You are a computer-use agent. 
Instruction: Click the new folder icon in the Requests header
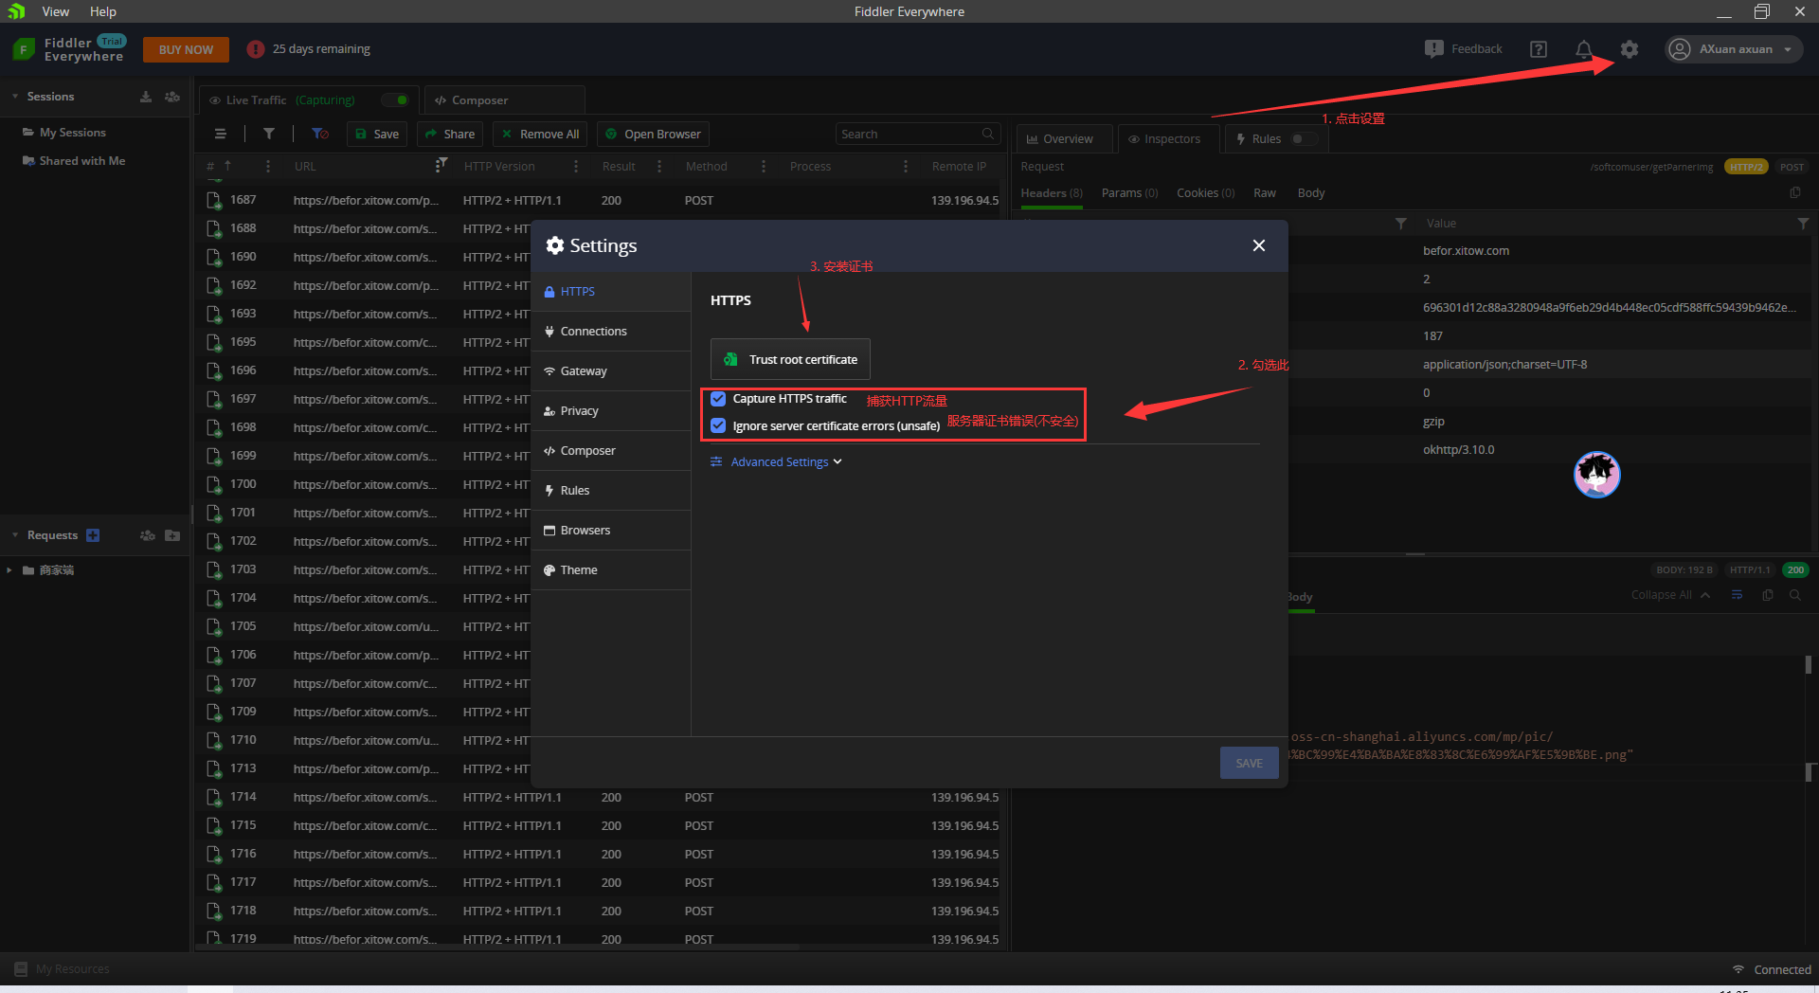pos(172,535)
